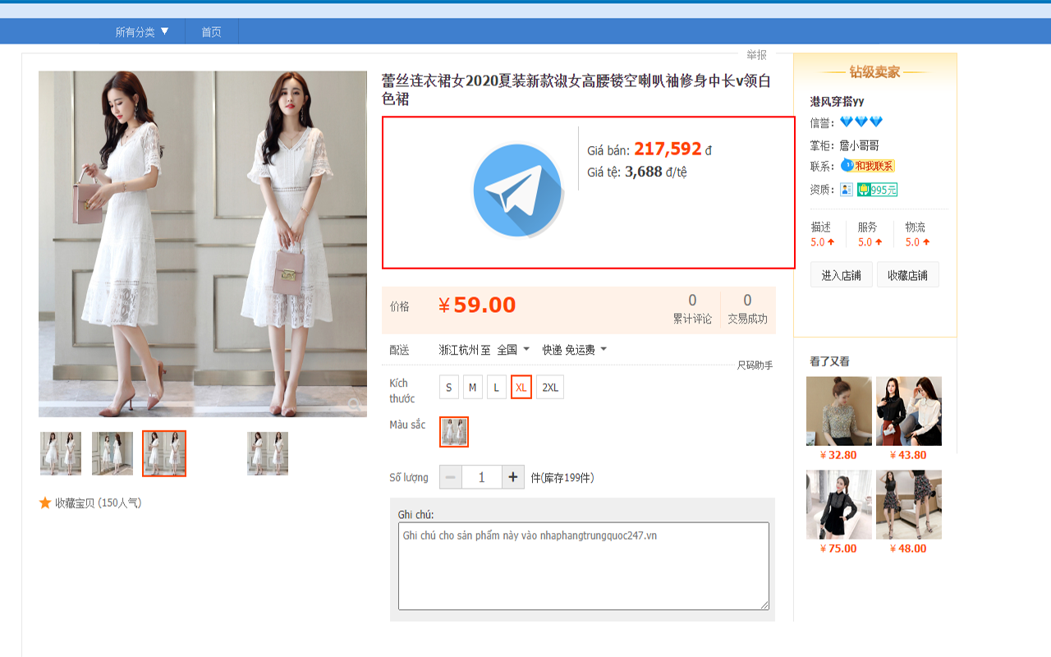Click inside the Ghi chú note textarea

tap(584, 566)
